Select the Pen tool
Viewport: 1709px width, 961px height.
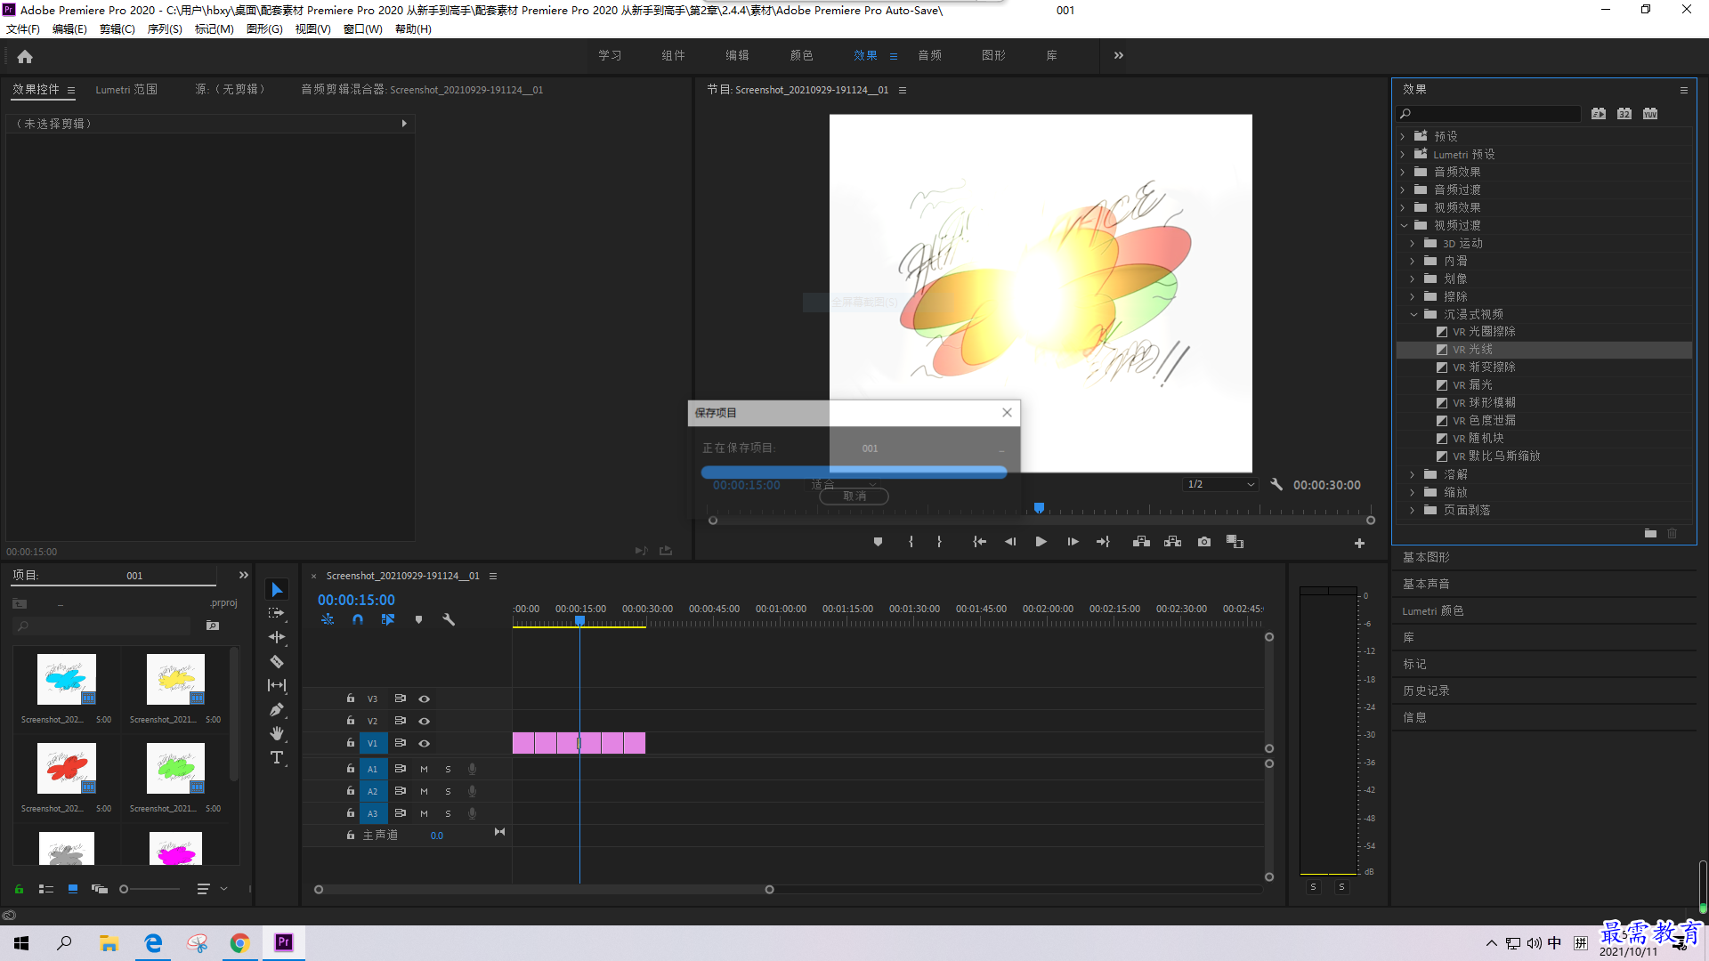tap(277, 709)
